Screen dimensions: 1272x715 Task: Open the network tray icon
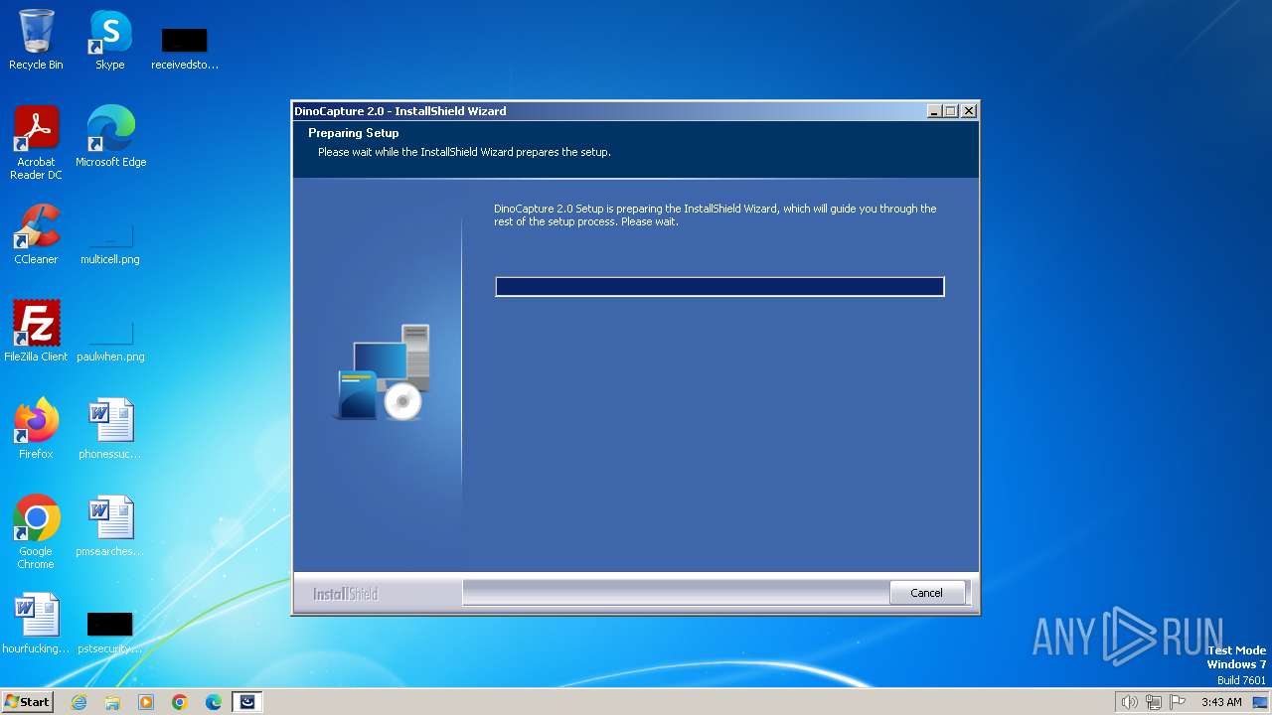coord(1154,702)
